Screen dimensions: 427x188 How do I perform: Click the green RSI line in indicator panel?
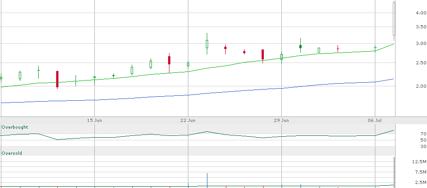[x=197, y=134]
